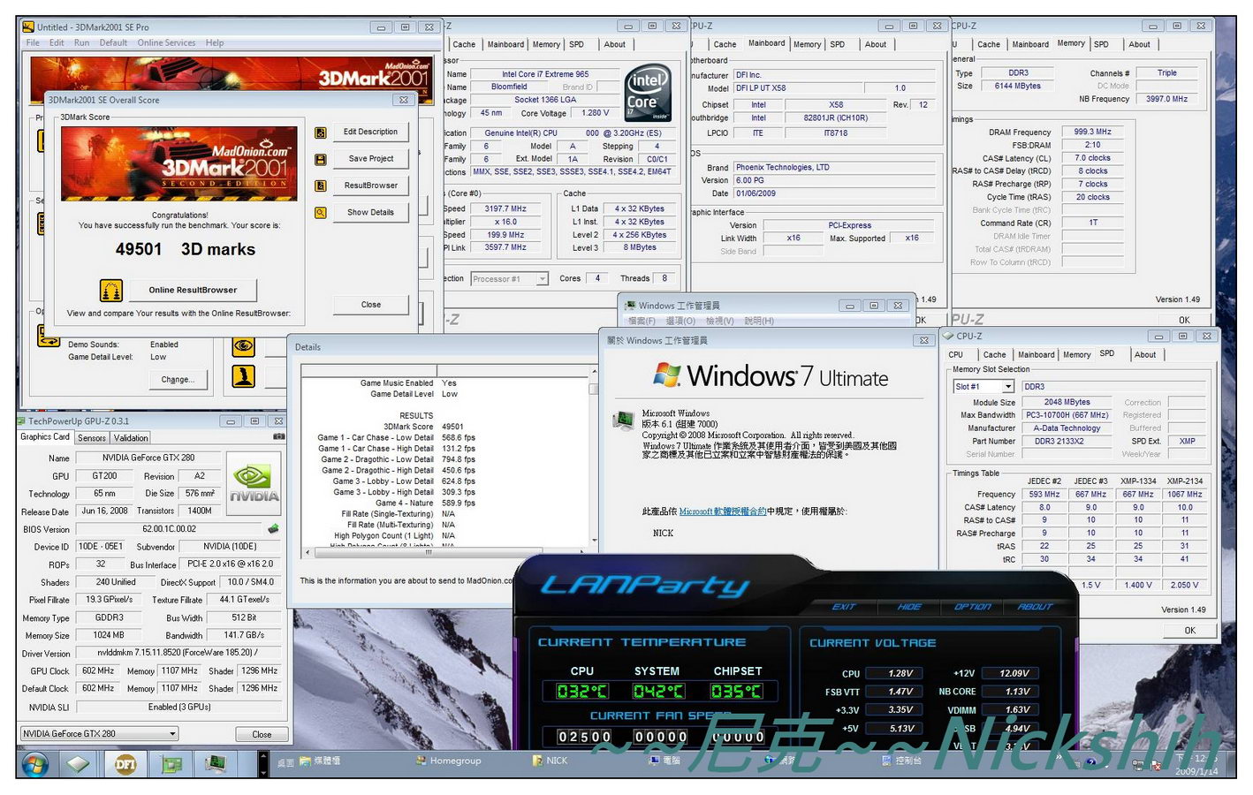Open 控制台 from the taskbar toolbar
This screenshot has height=795, width=1253.
tap(901, 761)
